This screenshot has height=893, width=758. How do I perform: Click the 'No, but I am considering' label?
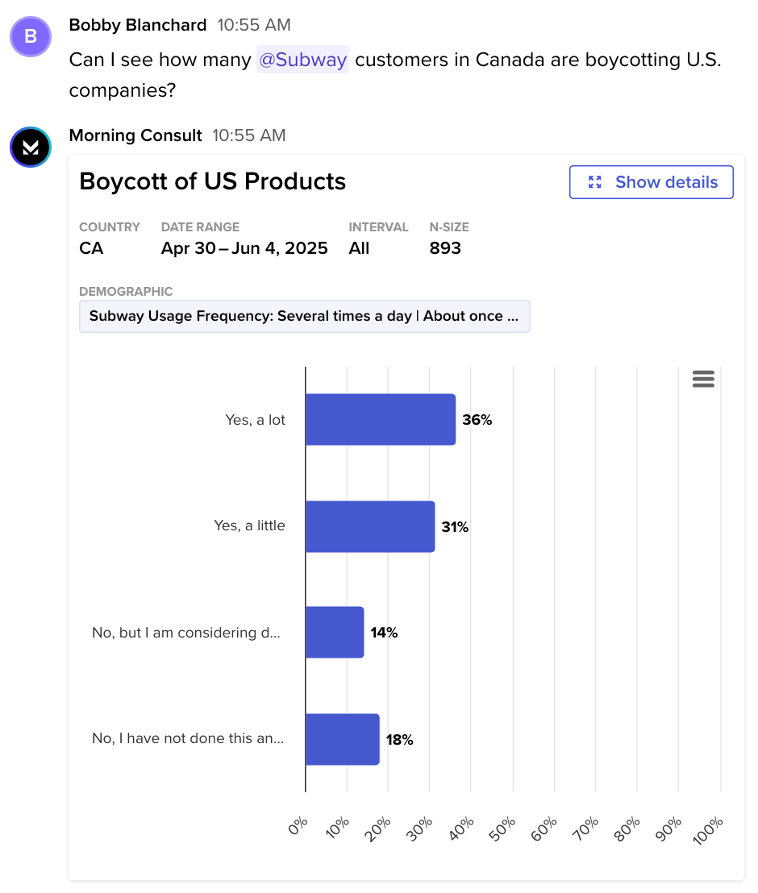186,633
